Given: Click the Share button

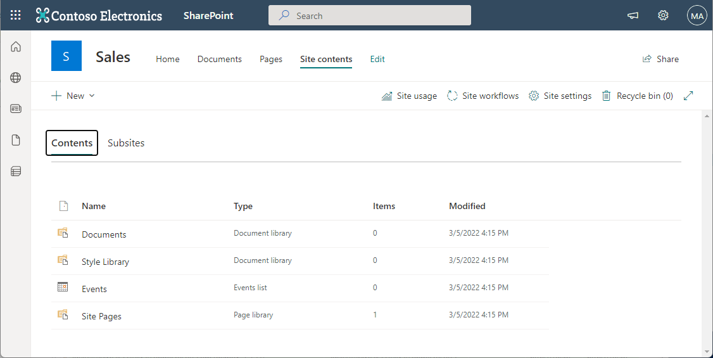Looking at the screenshot, I should click(660, 59).
